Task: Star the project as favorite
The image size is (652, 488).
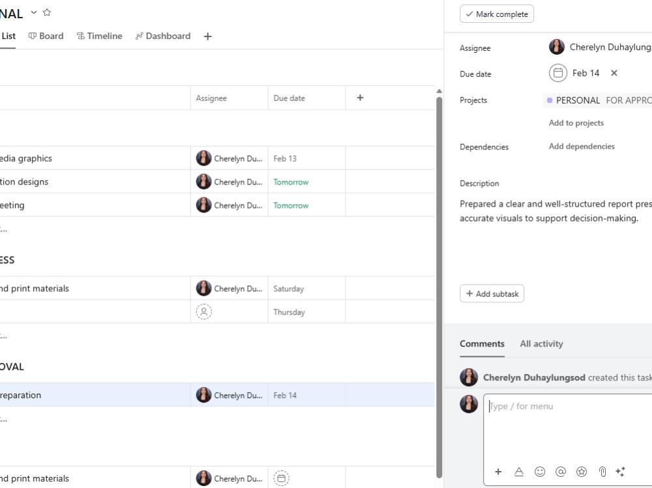Action: [47, 12]
